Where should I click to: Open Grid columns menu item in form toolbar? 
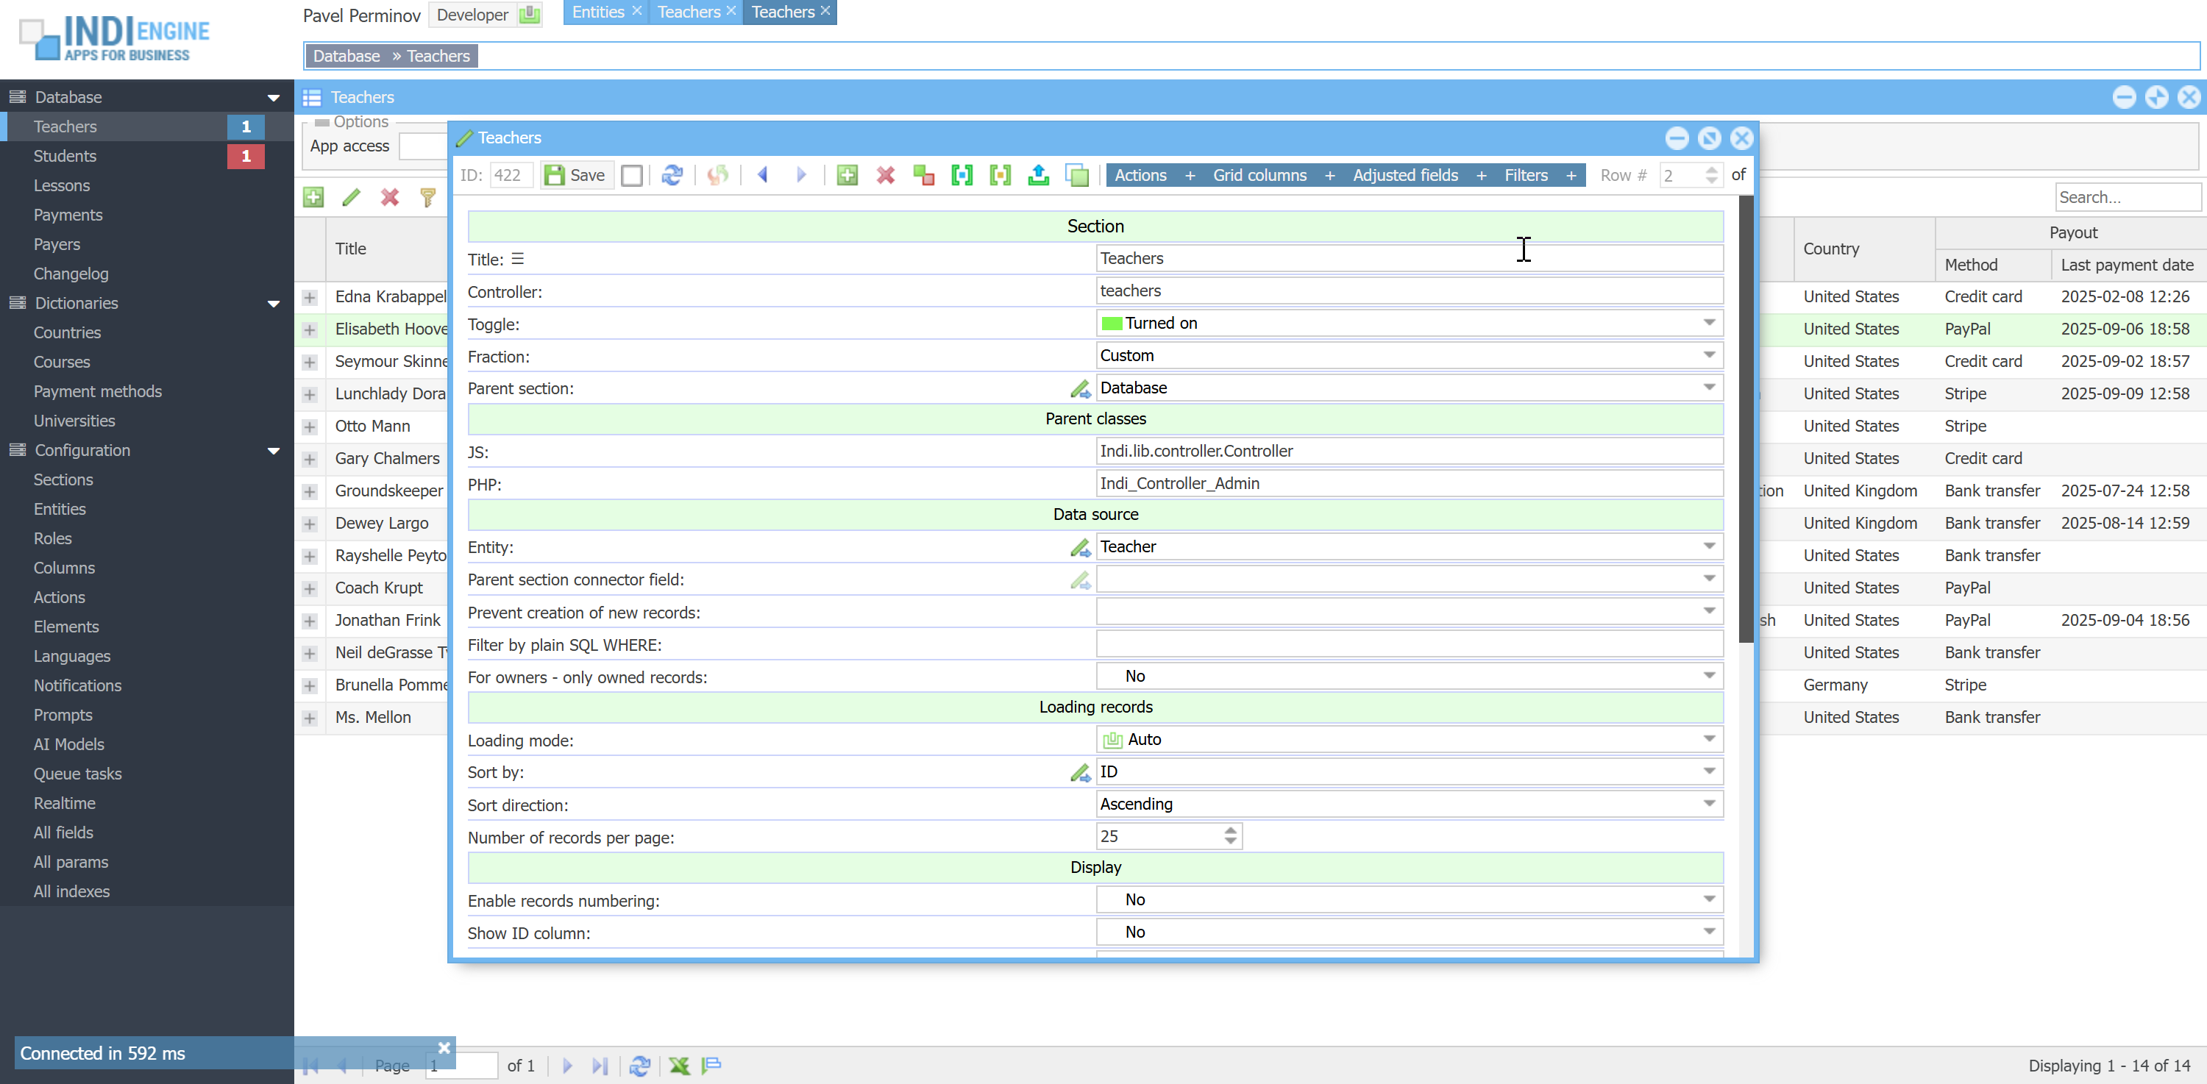1259,175
